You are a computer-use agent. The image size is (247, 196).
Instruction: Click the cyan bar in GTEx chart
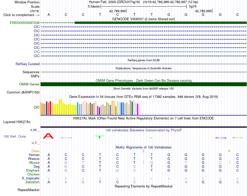[77, 109]
